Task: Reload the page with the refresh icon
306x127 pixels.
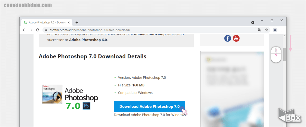Action: pyautogui.click(x=38, y=30)
